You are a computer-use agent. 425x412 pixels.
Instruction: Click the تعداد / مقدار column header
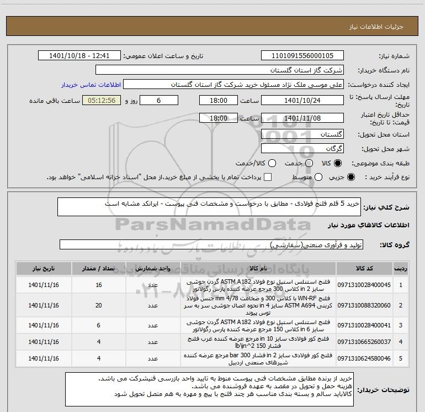(x=99, y=268)
